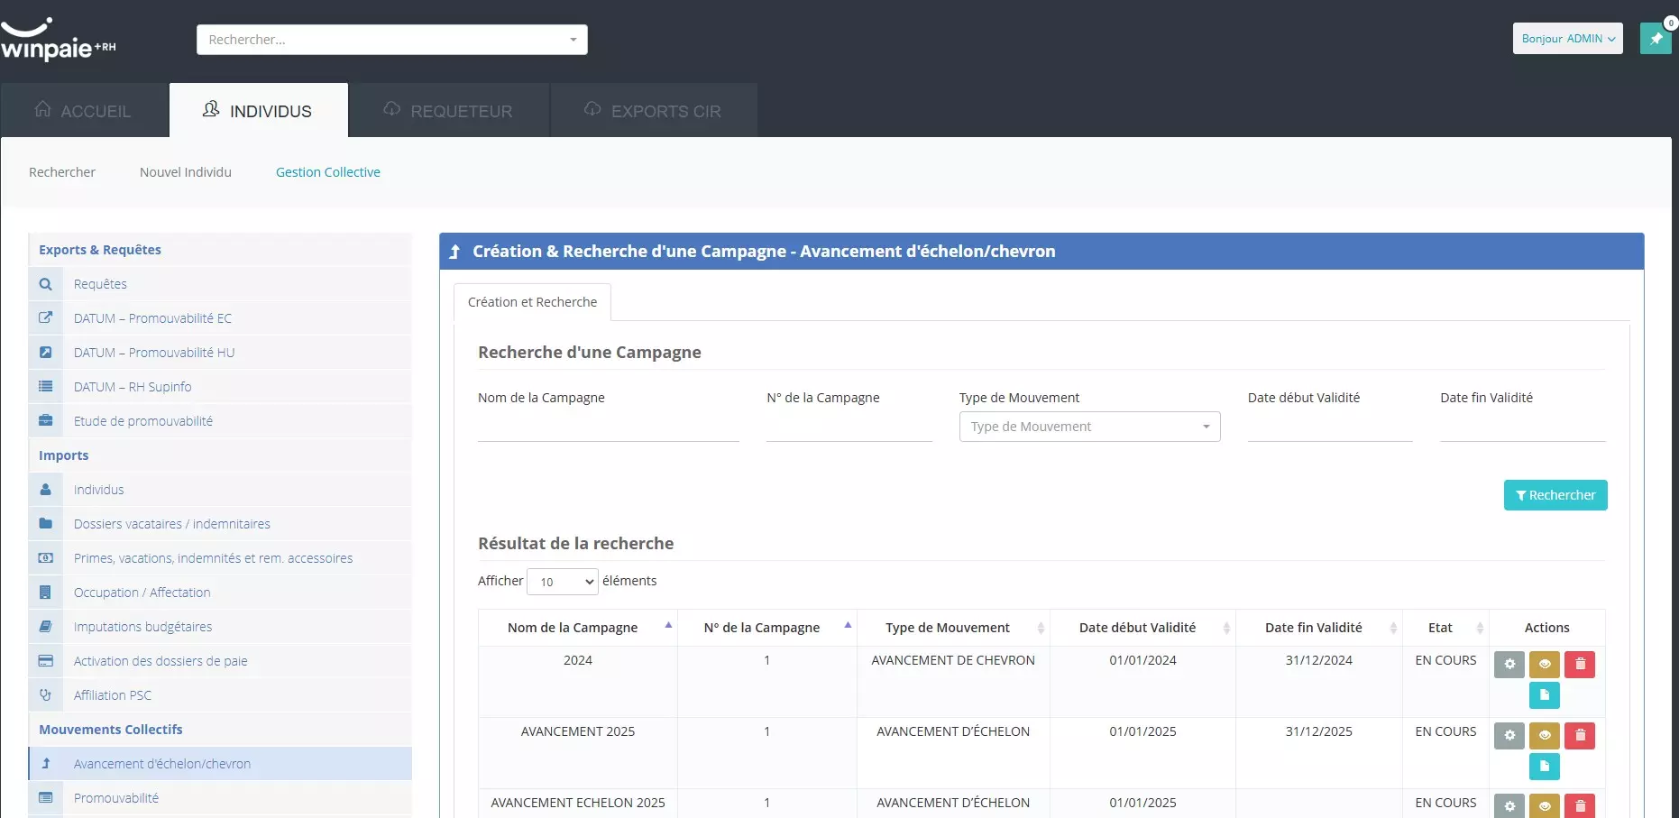Click the teal file button for AVANCEMENT 2025
Screen dimensions: 1679x818
[x=1545, y=767]
